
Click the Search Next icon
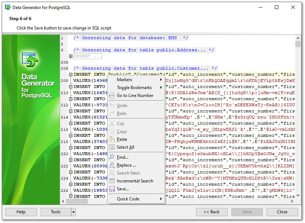[112, 173]
